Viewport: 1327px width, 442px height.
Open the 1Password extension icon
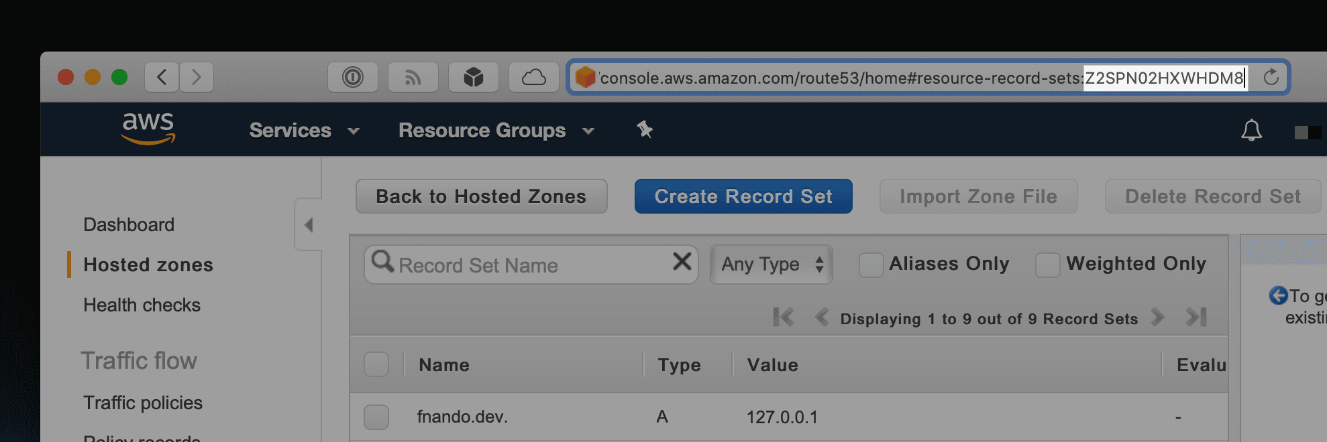click(353, 77)
